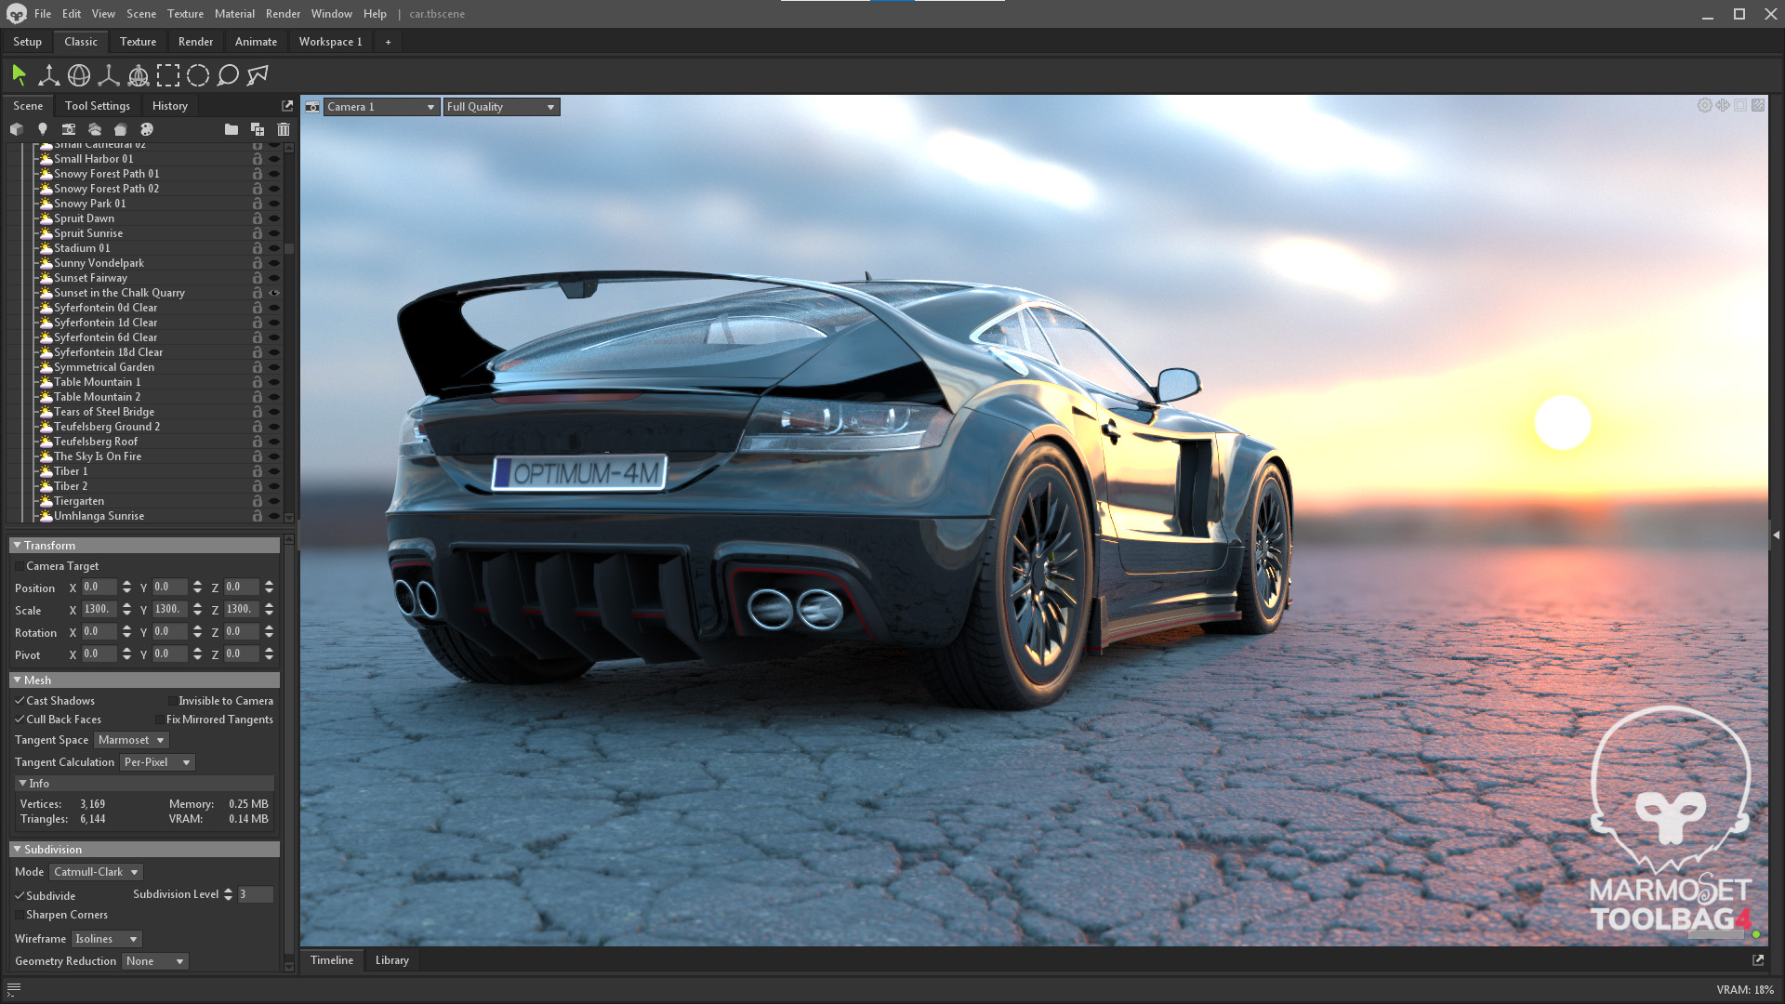
Task: Open the Material menu
Action: (x=234, y=14)
